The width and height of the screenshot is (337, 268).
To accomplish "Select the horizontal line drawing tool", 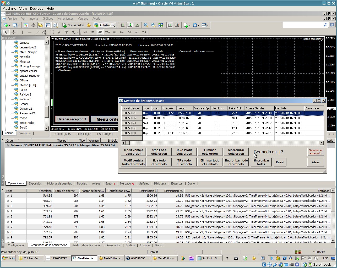I will 30,32.
